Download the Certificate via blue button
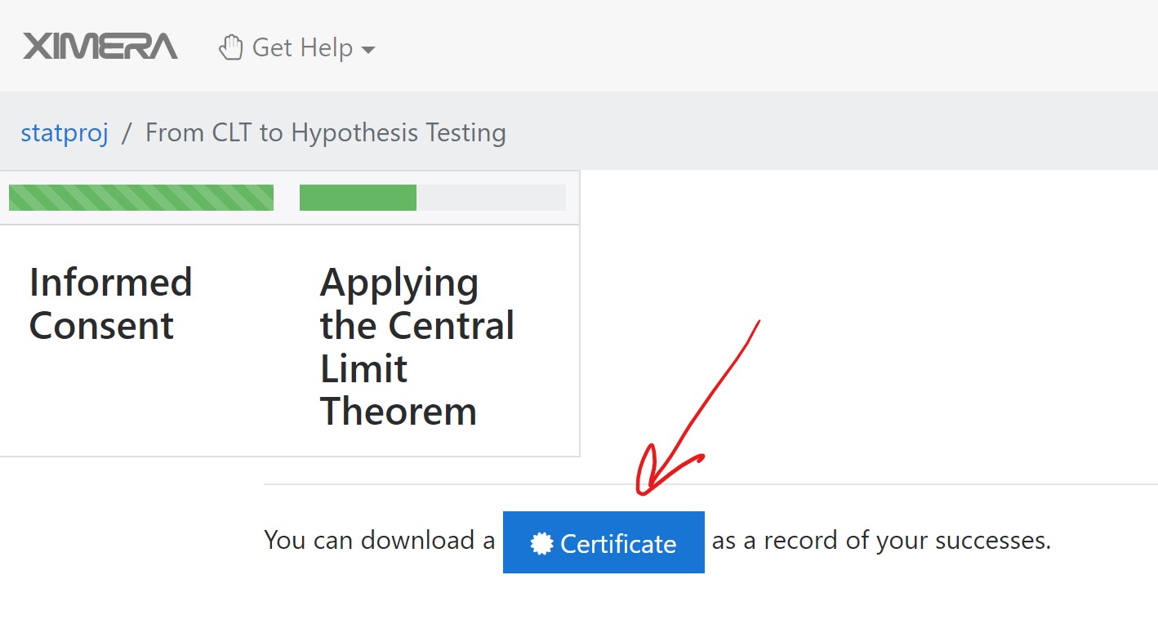 603,542
